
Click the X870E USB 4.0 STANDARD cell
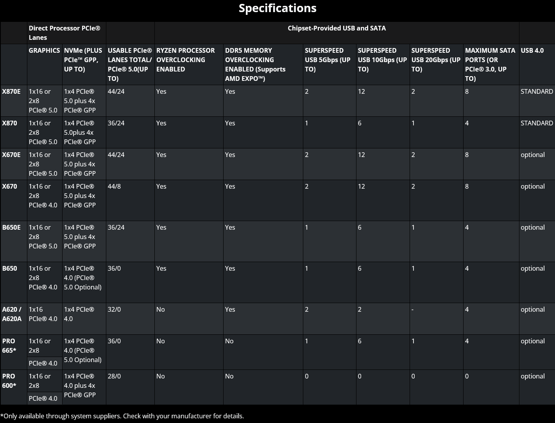[537, 91]
